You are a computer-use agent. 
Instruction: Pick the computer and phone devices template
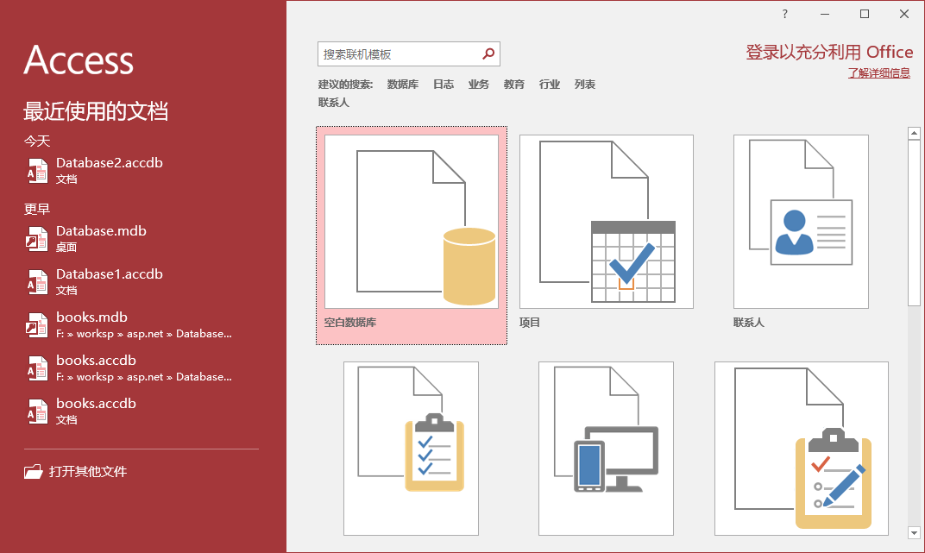point(606,448)
